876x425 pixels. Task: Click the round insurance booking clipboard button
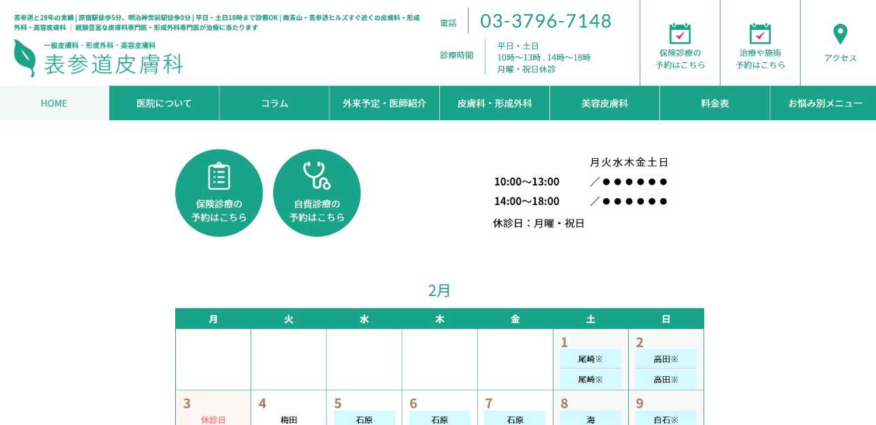click(x=219, y=193)
